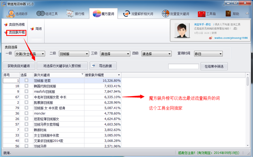Viewport: 253px width, 157px height.
Task: Collapse the ribbon with the up chevron
Action: [247, 13]
